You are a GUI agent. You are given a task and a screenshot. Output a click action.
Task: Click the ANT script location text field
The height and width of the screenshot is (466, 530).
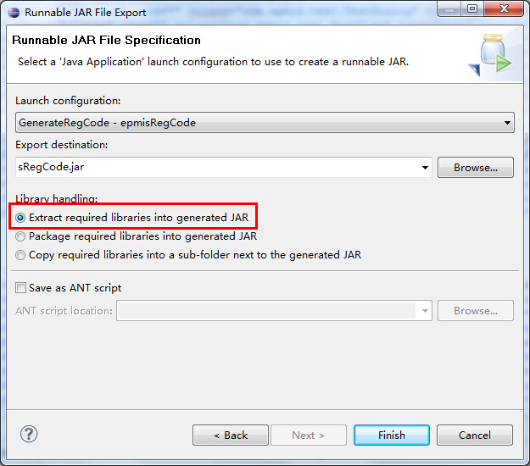click(x=267, y=311)
